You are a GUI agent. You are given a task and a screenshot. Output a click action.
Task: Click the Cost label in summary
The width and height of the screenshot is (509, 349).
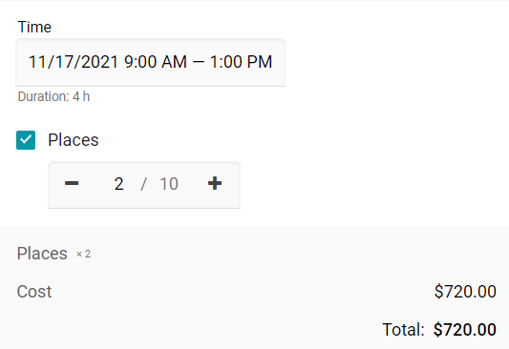34,292
